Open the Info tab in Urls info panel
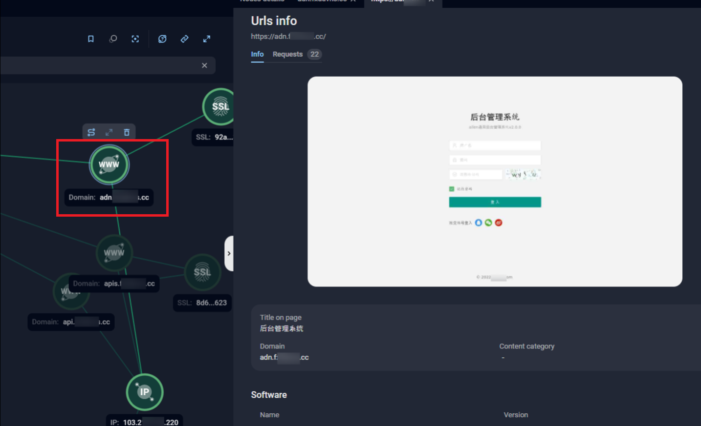This screenshot has height=426, width=701. [257, 54]
